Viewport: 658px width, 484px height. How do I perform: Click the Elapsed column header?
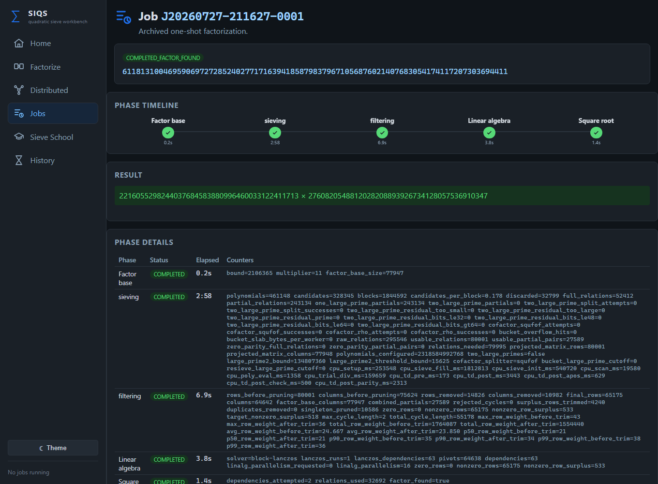click(207, 260)
